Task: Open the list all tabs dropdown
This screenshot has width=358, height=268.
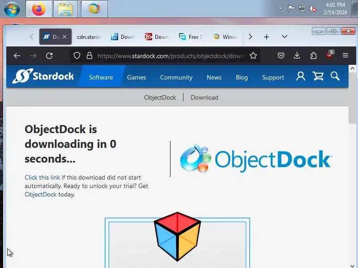Action: (285, 37)
